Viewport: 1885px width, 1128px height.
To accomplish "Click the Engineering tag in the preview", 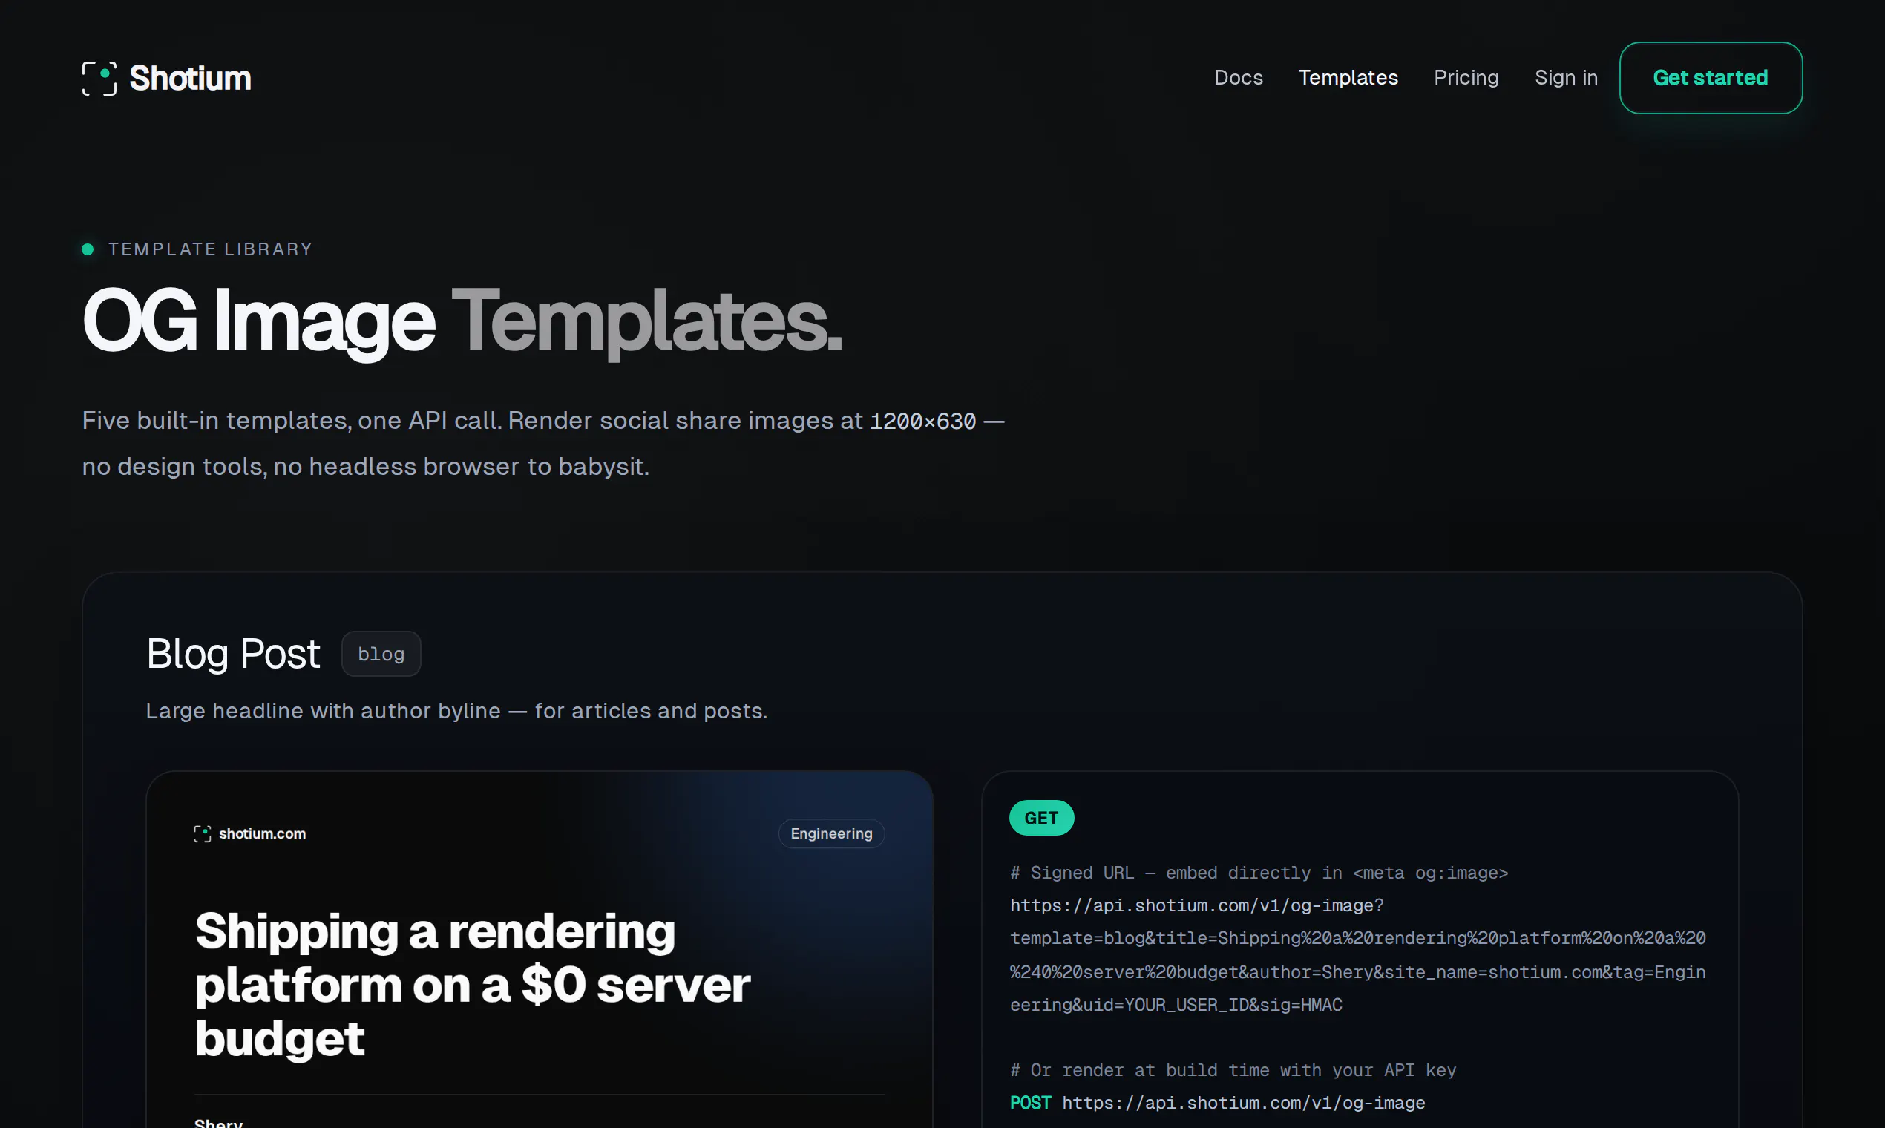I will click(x=831, y=834).
